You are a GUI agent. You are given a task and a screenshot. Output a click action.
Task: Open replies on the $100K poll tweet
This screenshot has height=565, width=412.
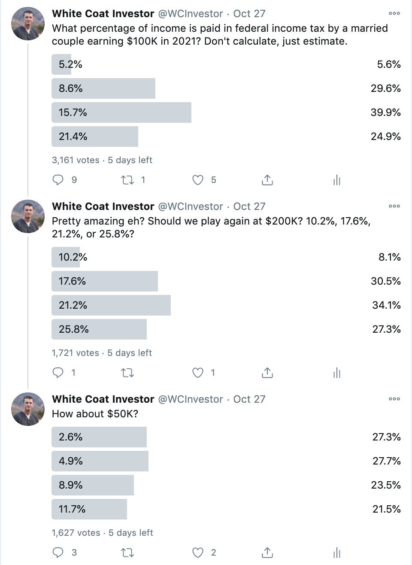(x=58, y=180)
